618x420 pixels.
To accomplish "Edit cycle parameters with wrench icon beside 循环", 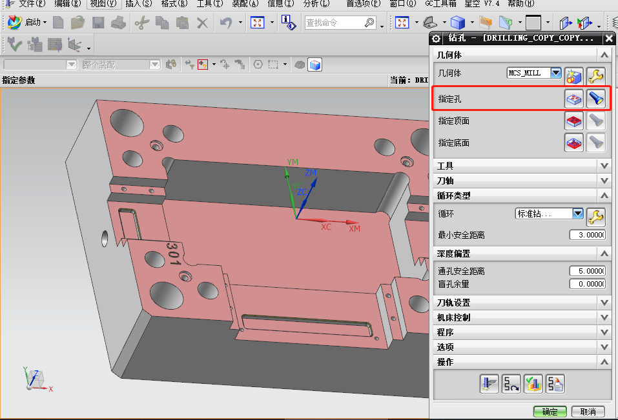I will (x=595, y=216).
